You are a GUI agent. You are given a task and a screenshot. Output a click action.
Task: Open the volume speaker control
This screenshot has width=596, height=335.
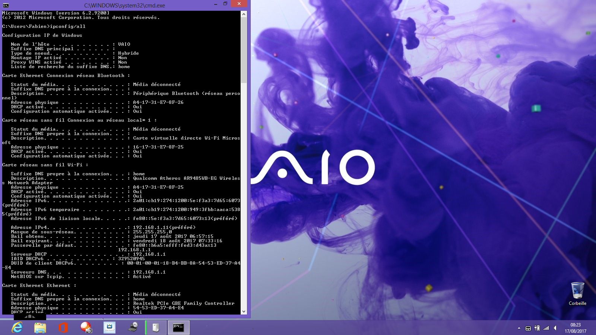coord(555,328)
